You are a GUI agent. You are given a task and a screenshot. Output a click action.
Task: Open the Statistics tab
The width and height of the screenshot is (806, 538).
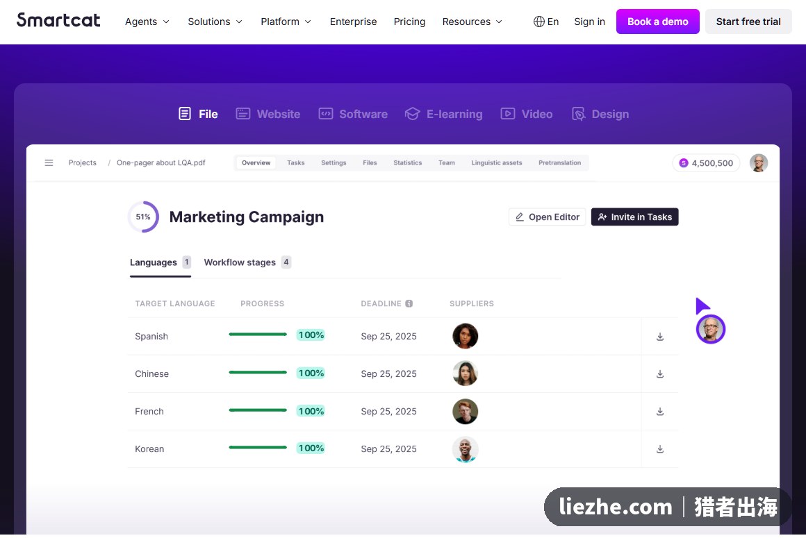tap(408, 162)
